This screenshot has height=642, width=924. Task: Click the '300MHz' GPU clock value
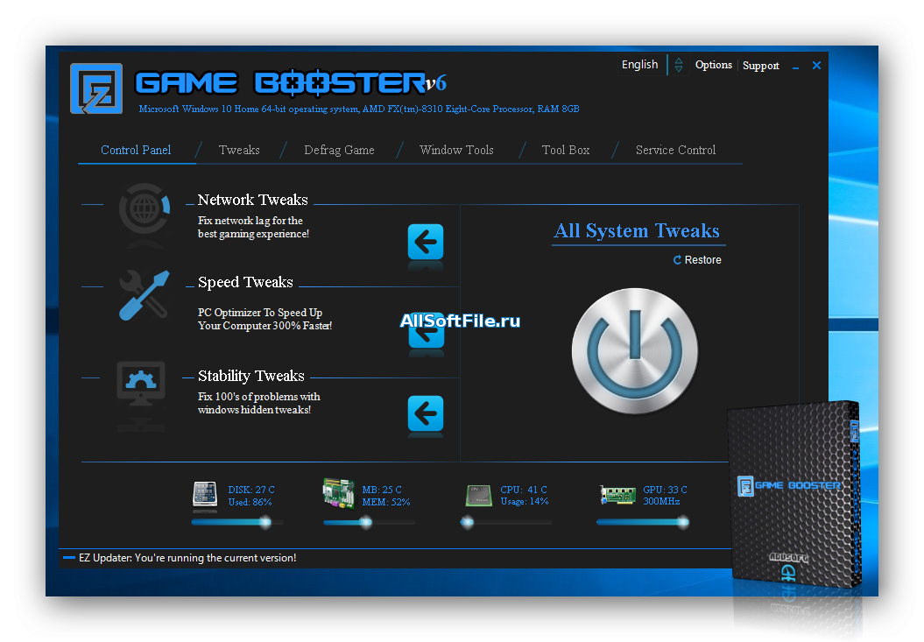(661, 502)
